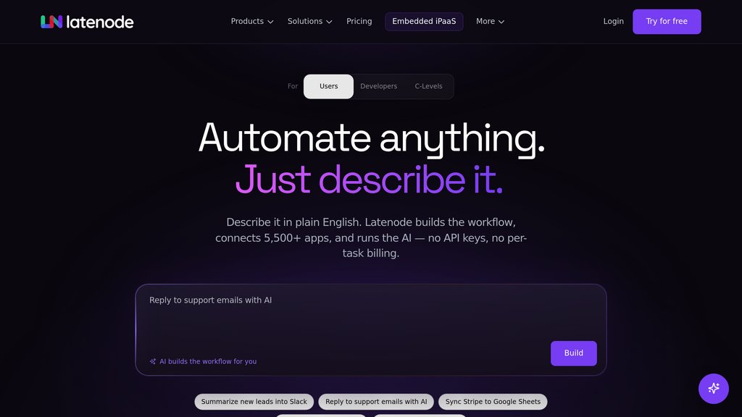The height and width of the screenshot is (417, 742).
Task: Choose Summarize new leads into Slack suggestion
Action: pyautogui.click(x=254, y=402)
